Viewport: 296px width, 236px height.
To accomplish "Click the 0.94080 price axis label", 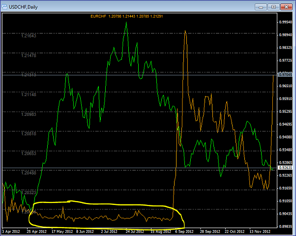I will [x=285, y=137].
